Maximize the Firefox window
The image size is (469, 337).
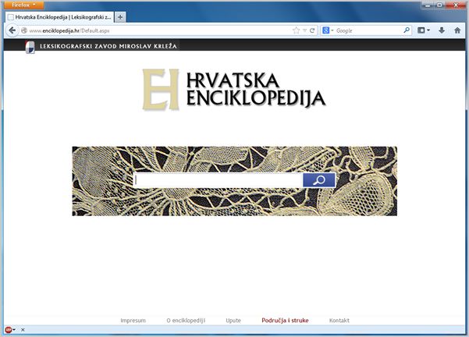(x=439, y=5)
